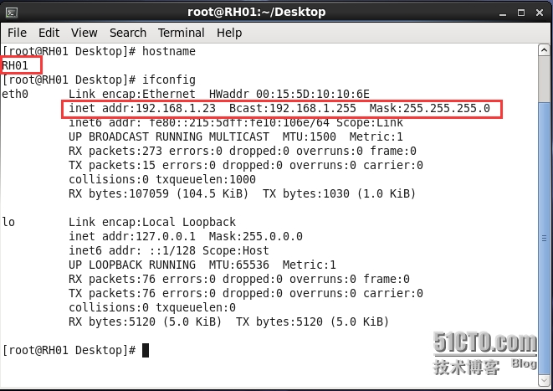Click the terminal icon in title bar
553x391 pixels.
(x=12, y=13)
